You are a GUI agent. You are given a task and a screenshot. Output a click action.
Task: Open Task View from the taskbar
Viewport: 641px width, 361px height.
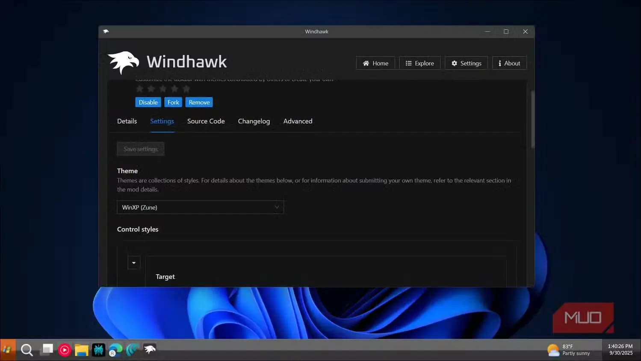click(47, 349)
